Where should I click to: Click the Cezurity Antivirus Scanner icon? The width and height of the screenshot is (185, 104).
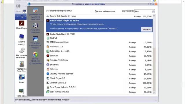coord(48,74)
